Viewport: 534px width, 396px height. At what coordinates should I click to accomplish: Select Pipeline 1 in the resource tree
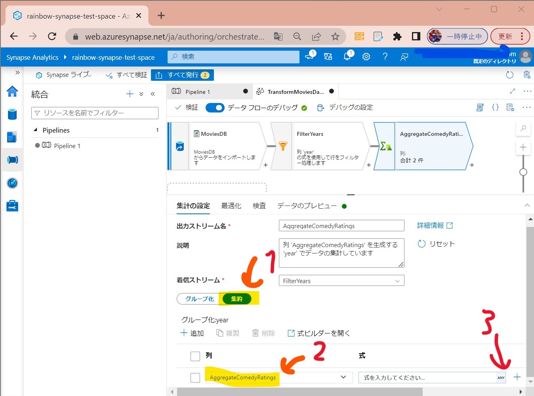pyautogui.click(x=67, y=146)
